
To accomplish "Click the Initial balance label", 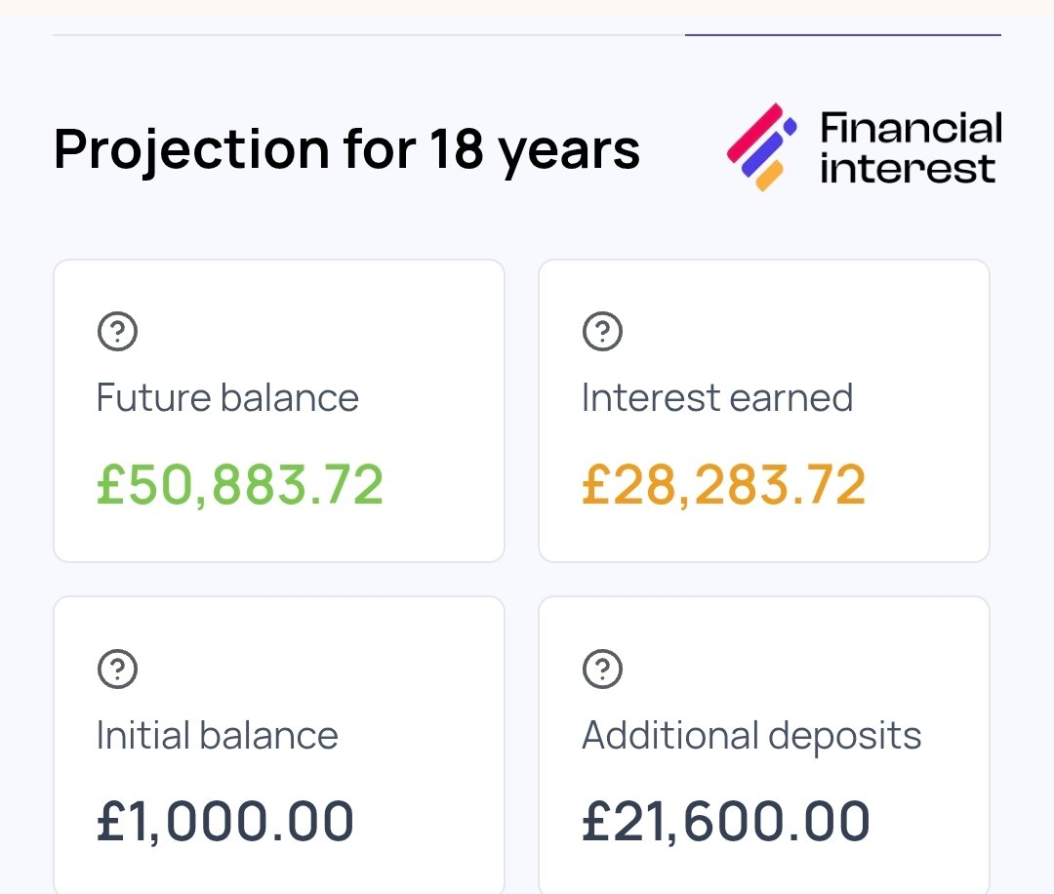I will click(217, 735).
